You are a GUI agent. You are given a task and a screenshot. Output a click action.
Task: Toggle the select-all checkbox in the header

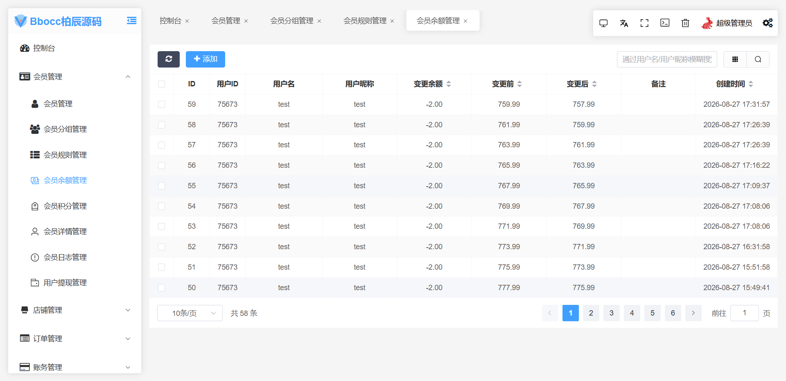click(x=162, y=84)
